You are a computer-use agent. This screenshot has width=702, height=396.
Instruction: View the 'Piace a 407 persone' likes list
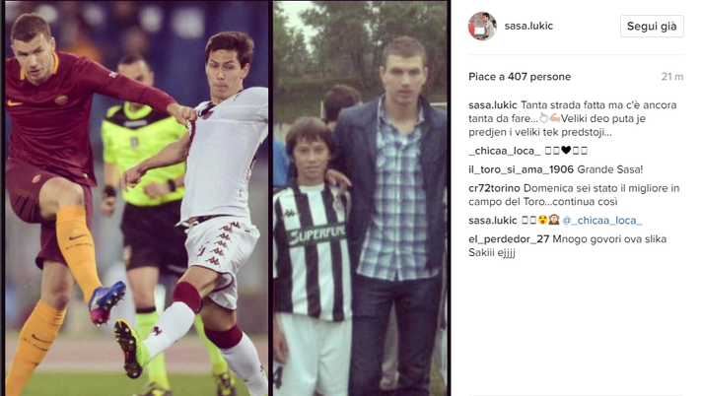click(x=520, y=77)
